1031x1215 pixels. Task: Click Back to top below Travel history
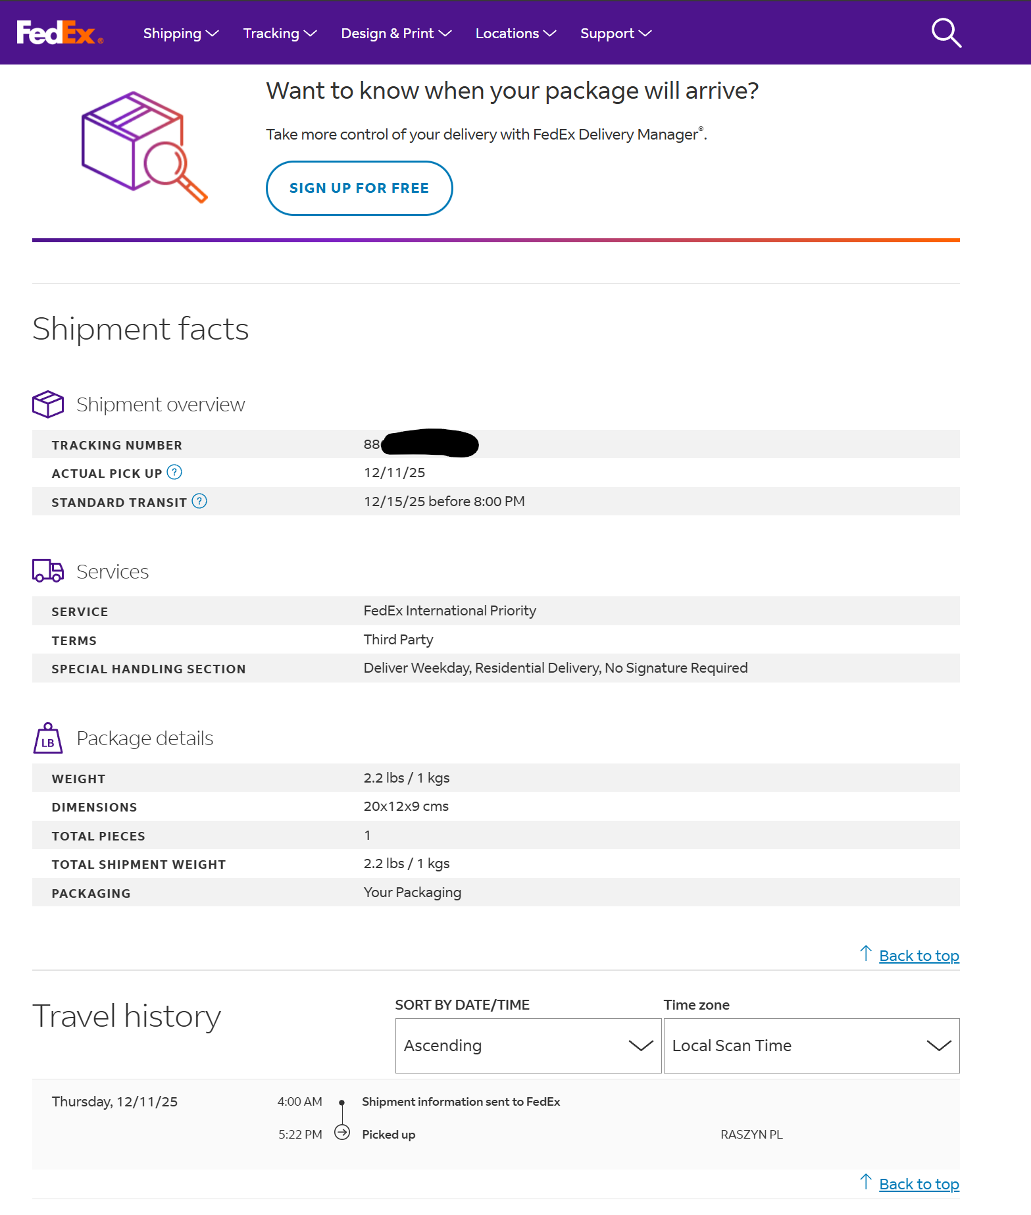click(x=918, y=1184)
